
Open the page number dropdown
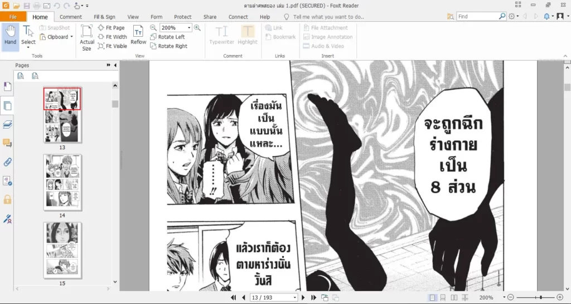pyautogui.click(x=294, y=297)
